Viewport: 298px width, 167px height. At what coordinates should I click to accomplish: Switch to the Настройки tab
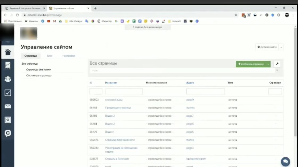[x=69, y=56]
